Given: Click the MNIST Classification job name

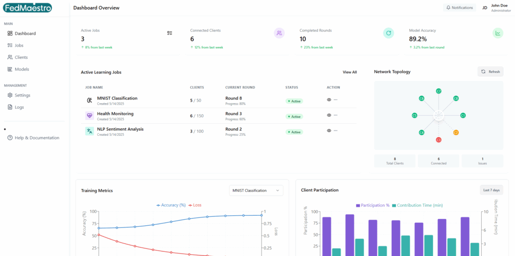Looking at the screenshot, I should click(117, 98).
